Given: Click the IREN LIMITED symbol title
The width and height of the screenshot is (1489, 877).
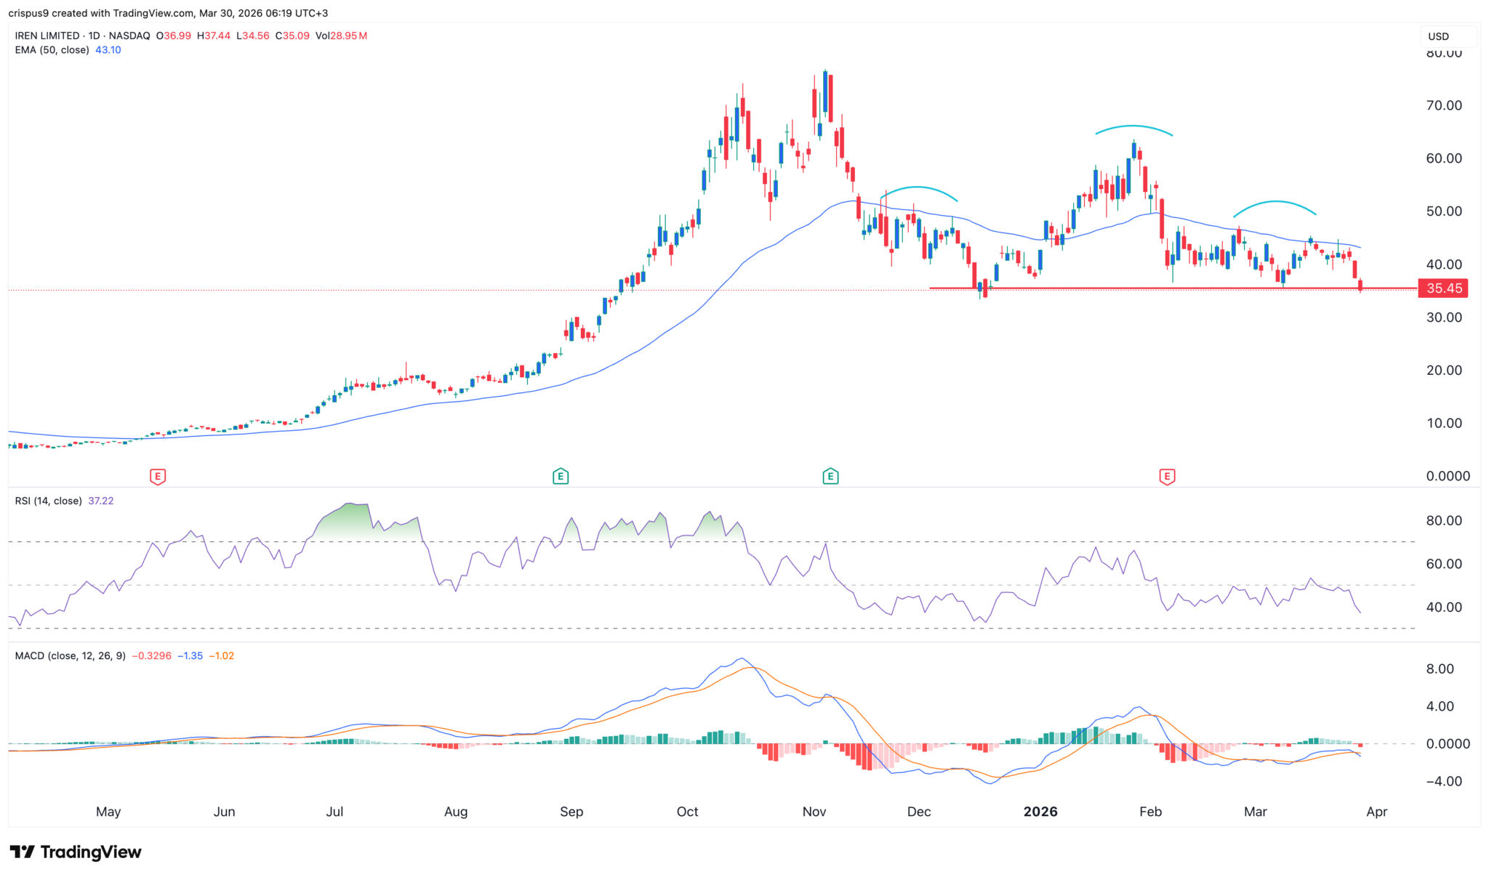Looking at the screenshot, I should [47, 36].
